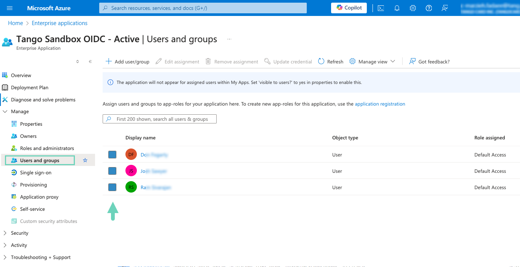Click Got feedback? in the toolbar
Viewport: 520px width, 267px height.
pos(430,62)
